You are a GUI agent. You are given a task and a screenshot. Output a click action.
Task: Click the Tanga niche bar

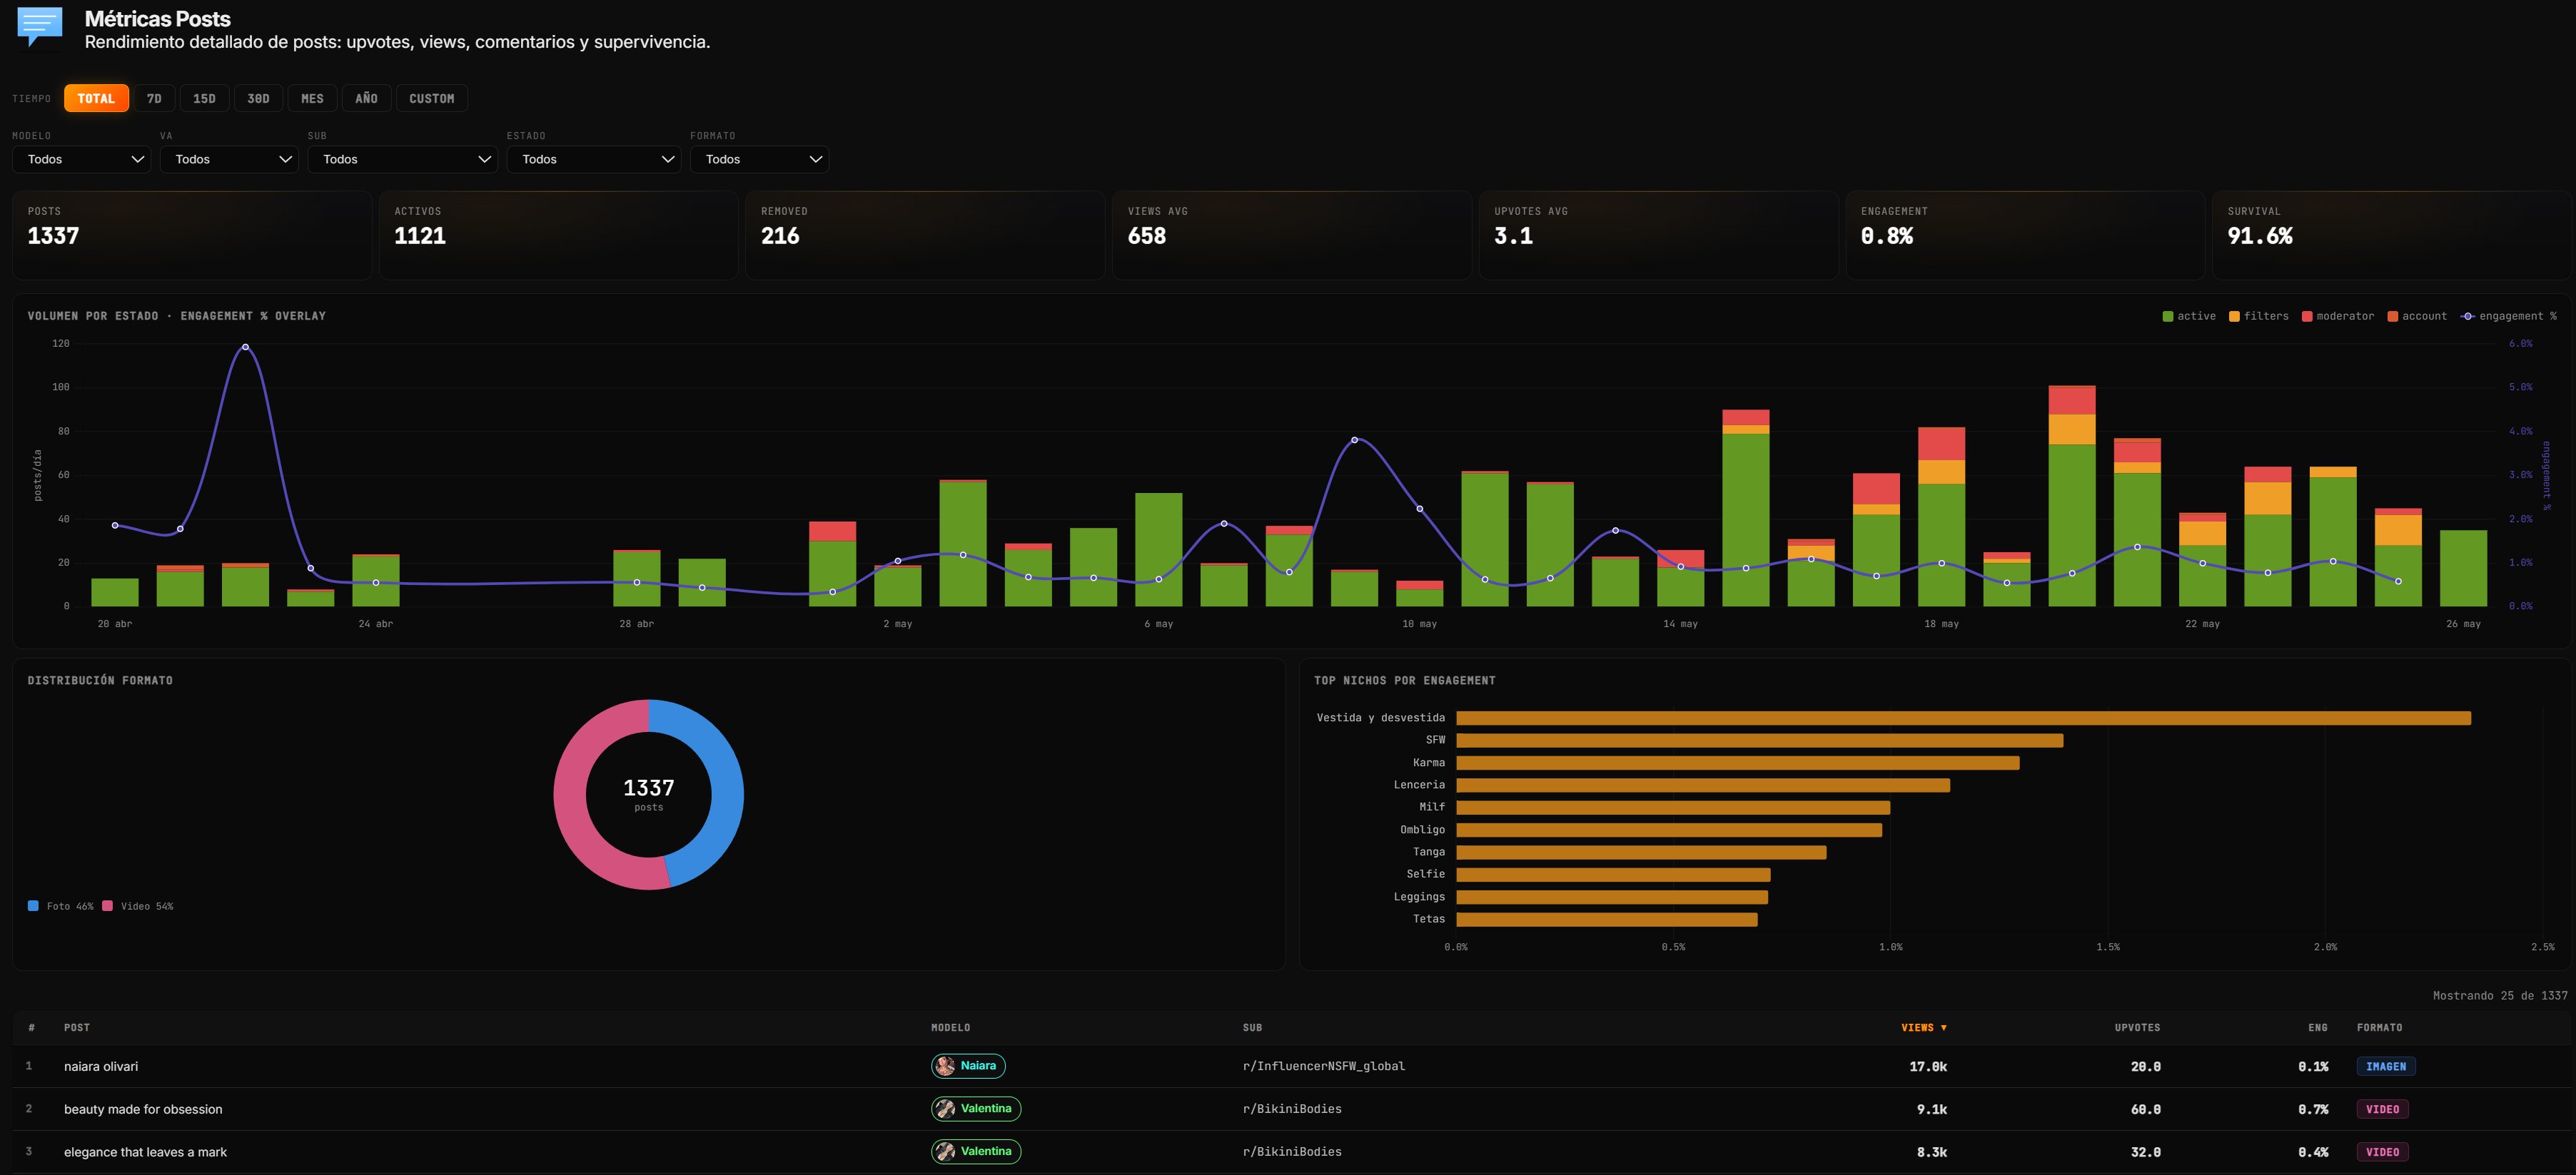click(1641, 853)
